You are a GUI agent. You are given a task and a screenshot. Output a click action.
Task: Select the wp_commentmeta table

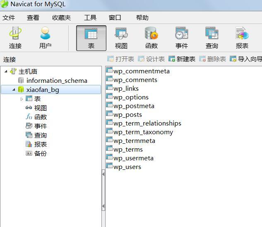click(142, 71)
